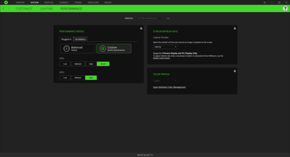Open settings gear in title bar
Image resolution: width=290 pixels, height=157 pixels.
[264, 3]
